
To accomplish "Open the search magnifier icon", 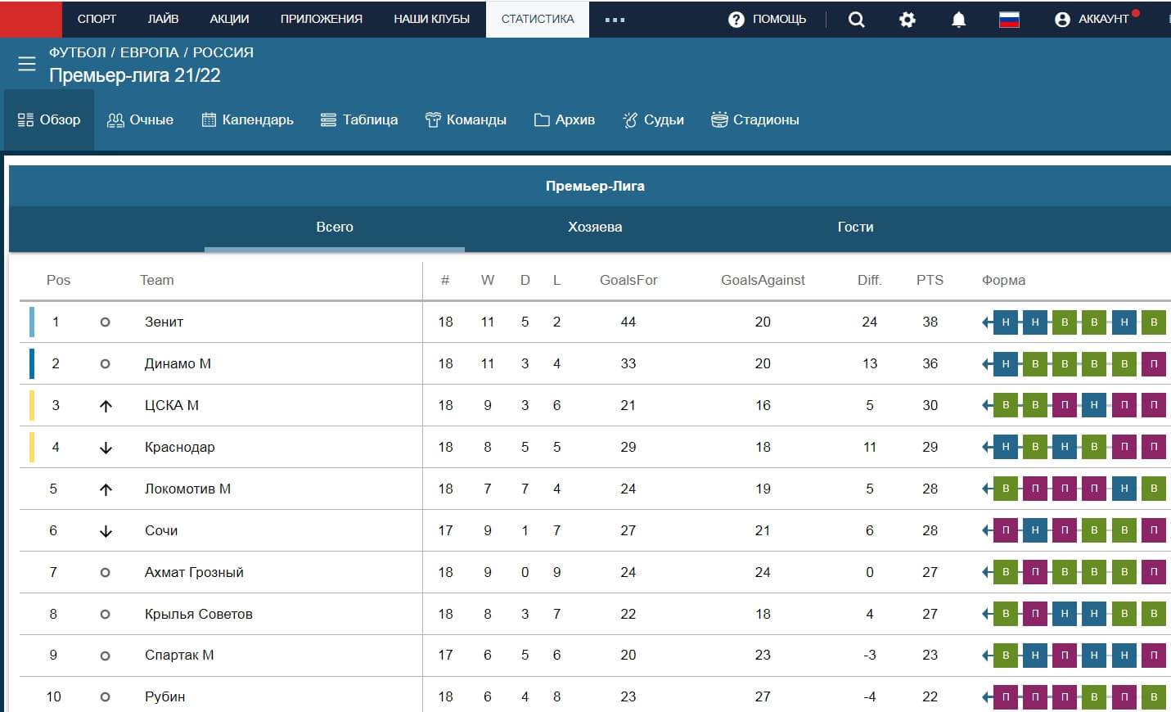I will [856, 19].
